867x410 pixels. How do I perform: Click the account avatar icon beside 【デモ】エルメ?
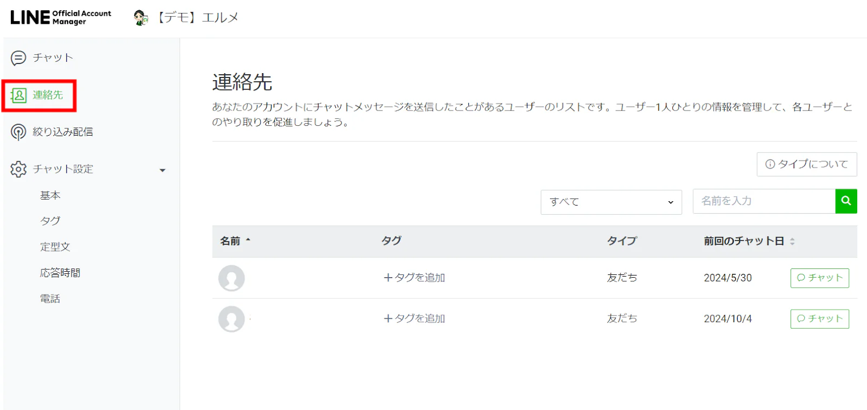pos(141,18)
